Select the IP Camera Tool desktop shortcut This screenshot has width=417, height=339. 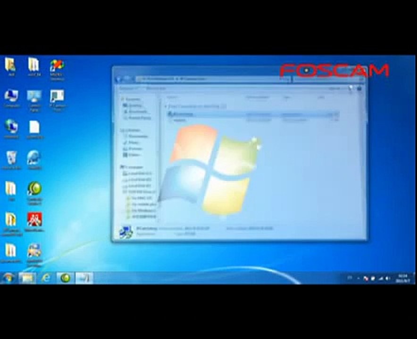point(57,101)
